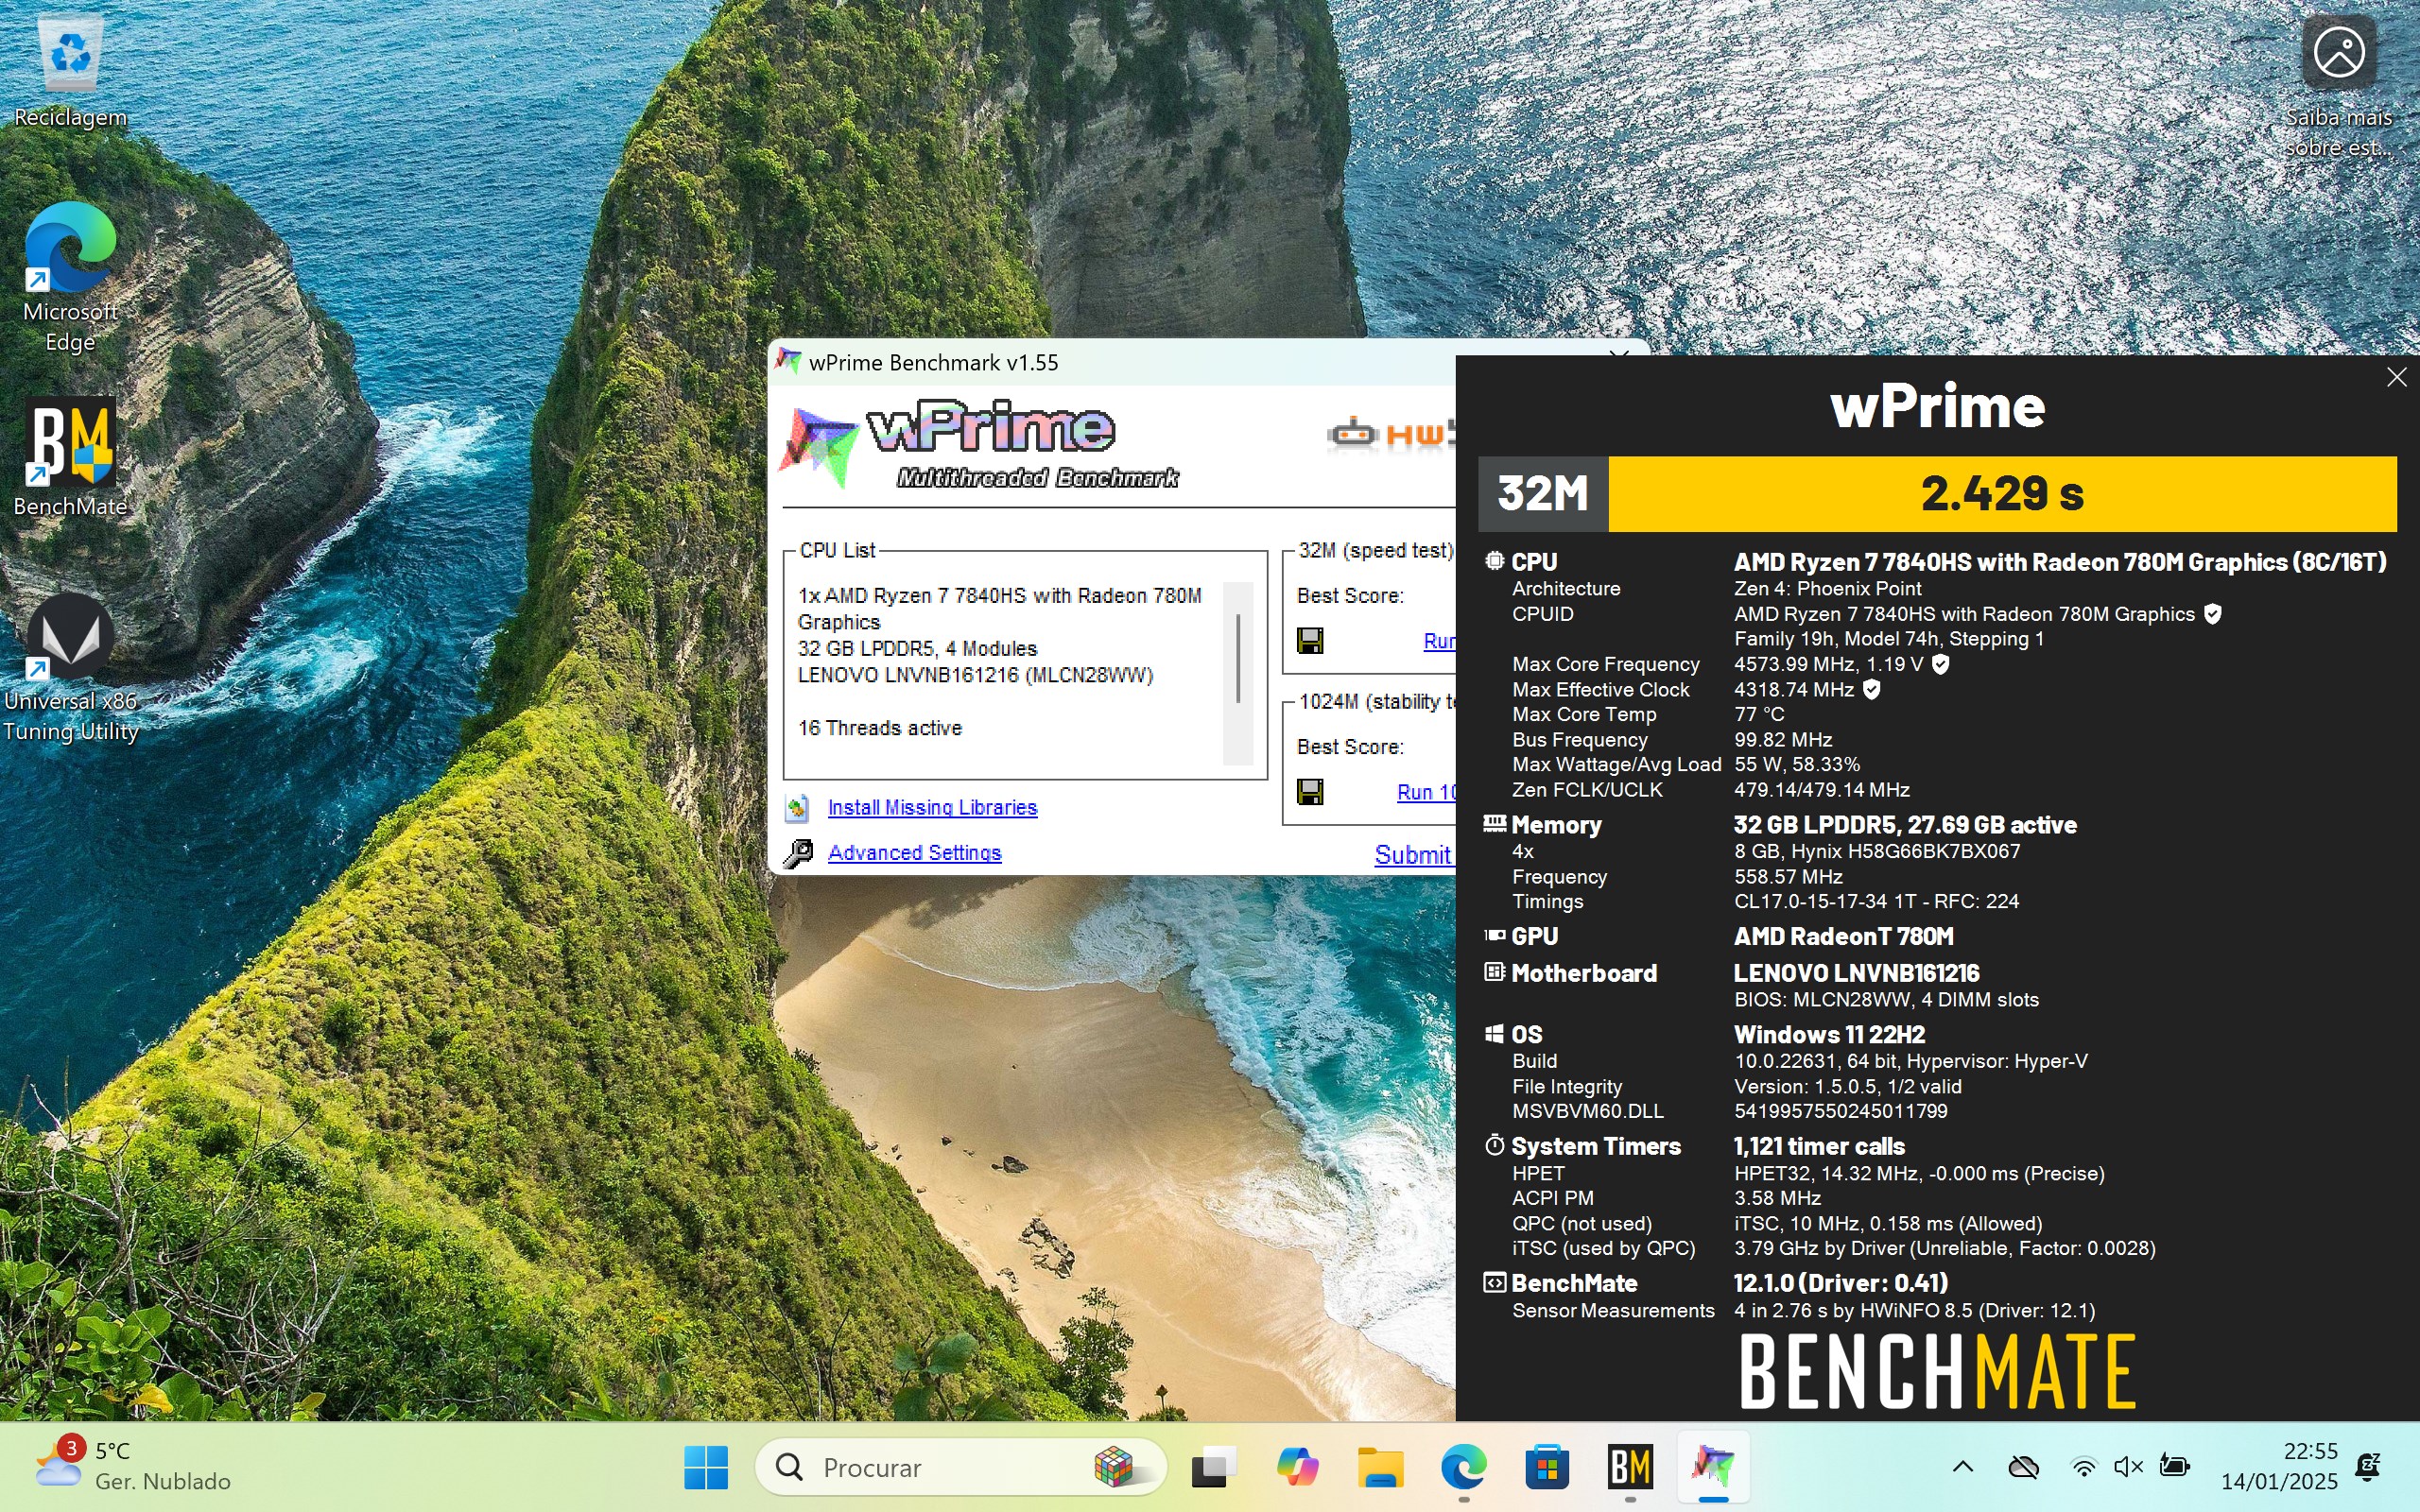Click the 12.1.0 (Driver: 0.41) version text
2420x1512 pixels.
pyautogui.click(x=1840, y=1283)
